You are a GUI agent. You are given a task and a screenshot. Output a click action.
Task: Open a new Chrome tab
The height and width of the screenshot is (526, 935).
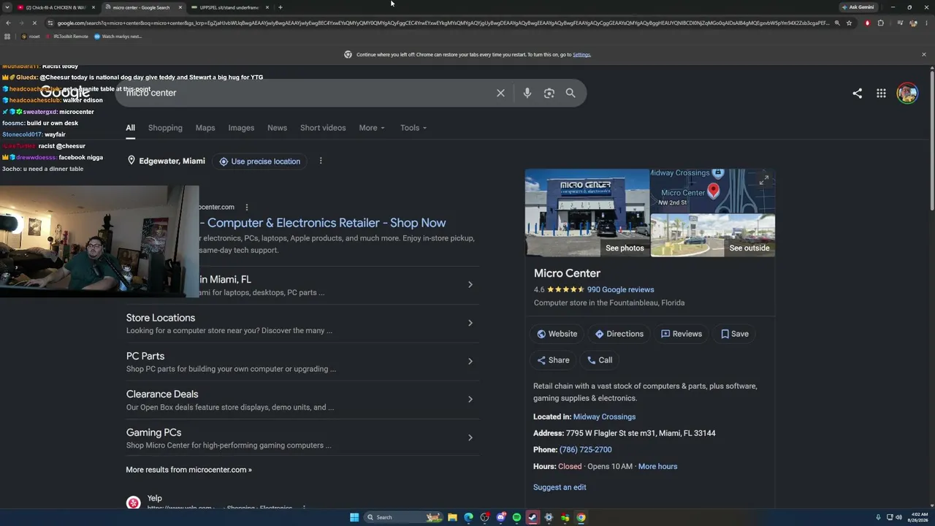coord(280,7)
